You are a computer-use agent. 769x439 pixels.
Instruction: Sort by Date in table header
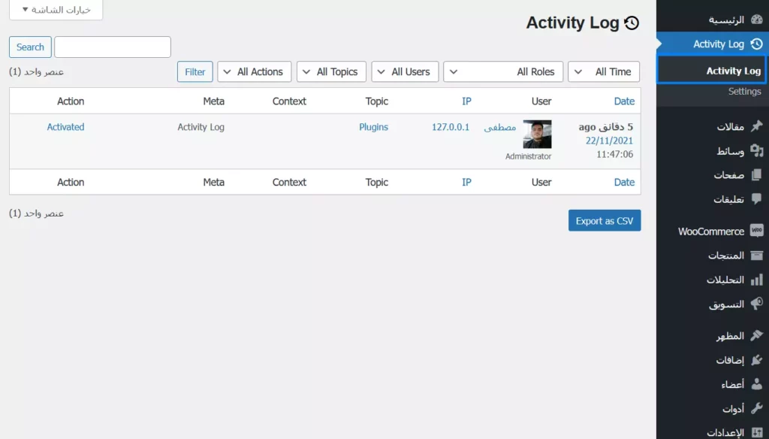point(624,101)
